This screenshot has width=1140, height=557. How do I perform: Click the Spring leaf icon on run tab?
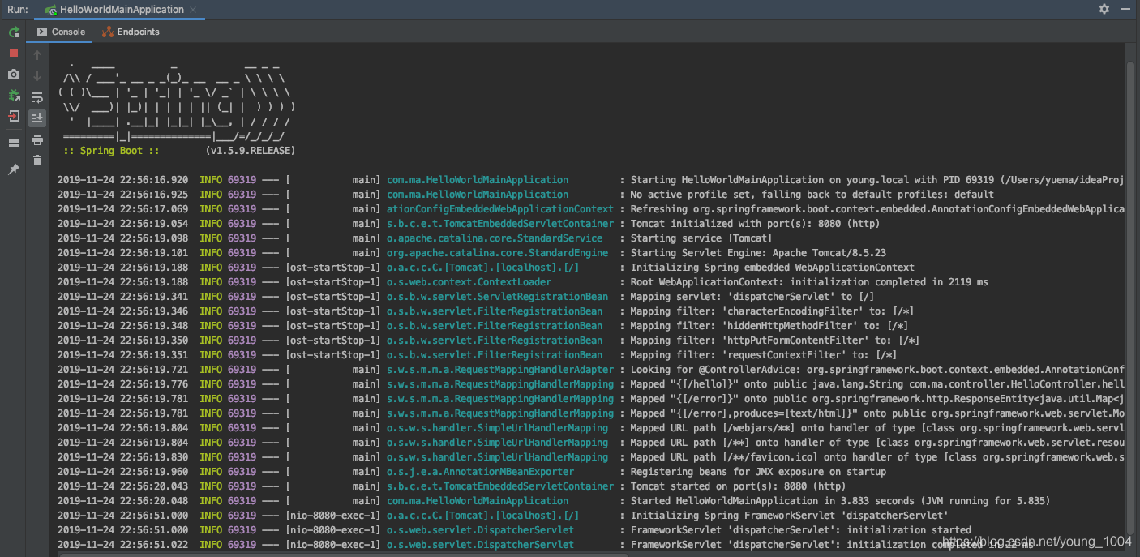pos(50,10)
